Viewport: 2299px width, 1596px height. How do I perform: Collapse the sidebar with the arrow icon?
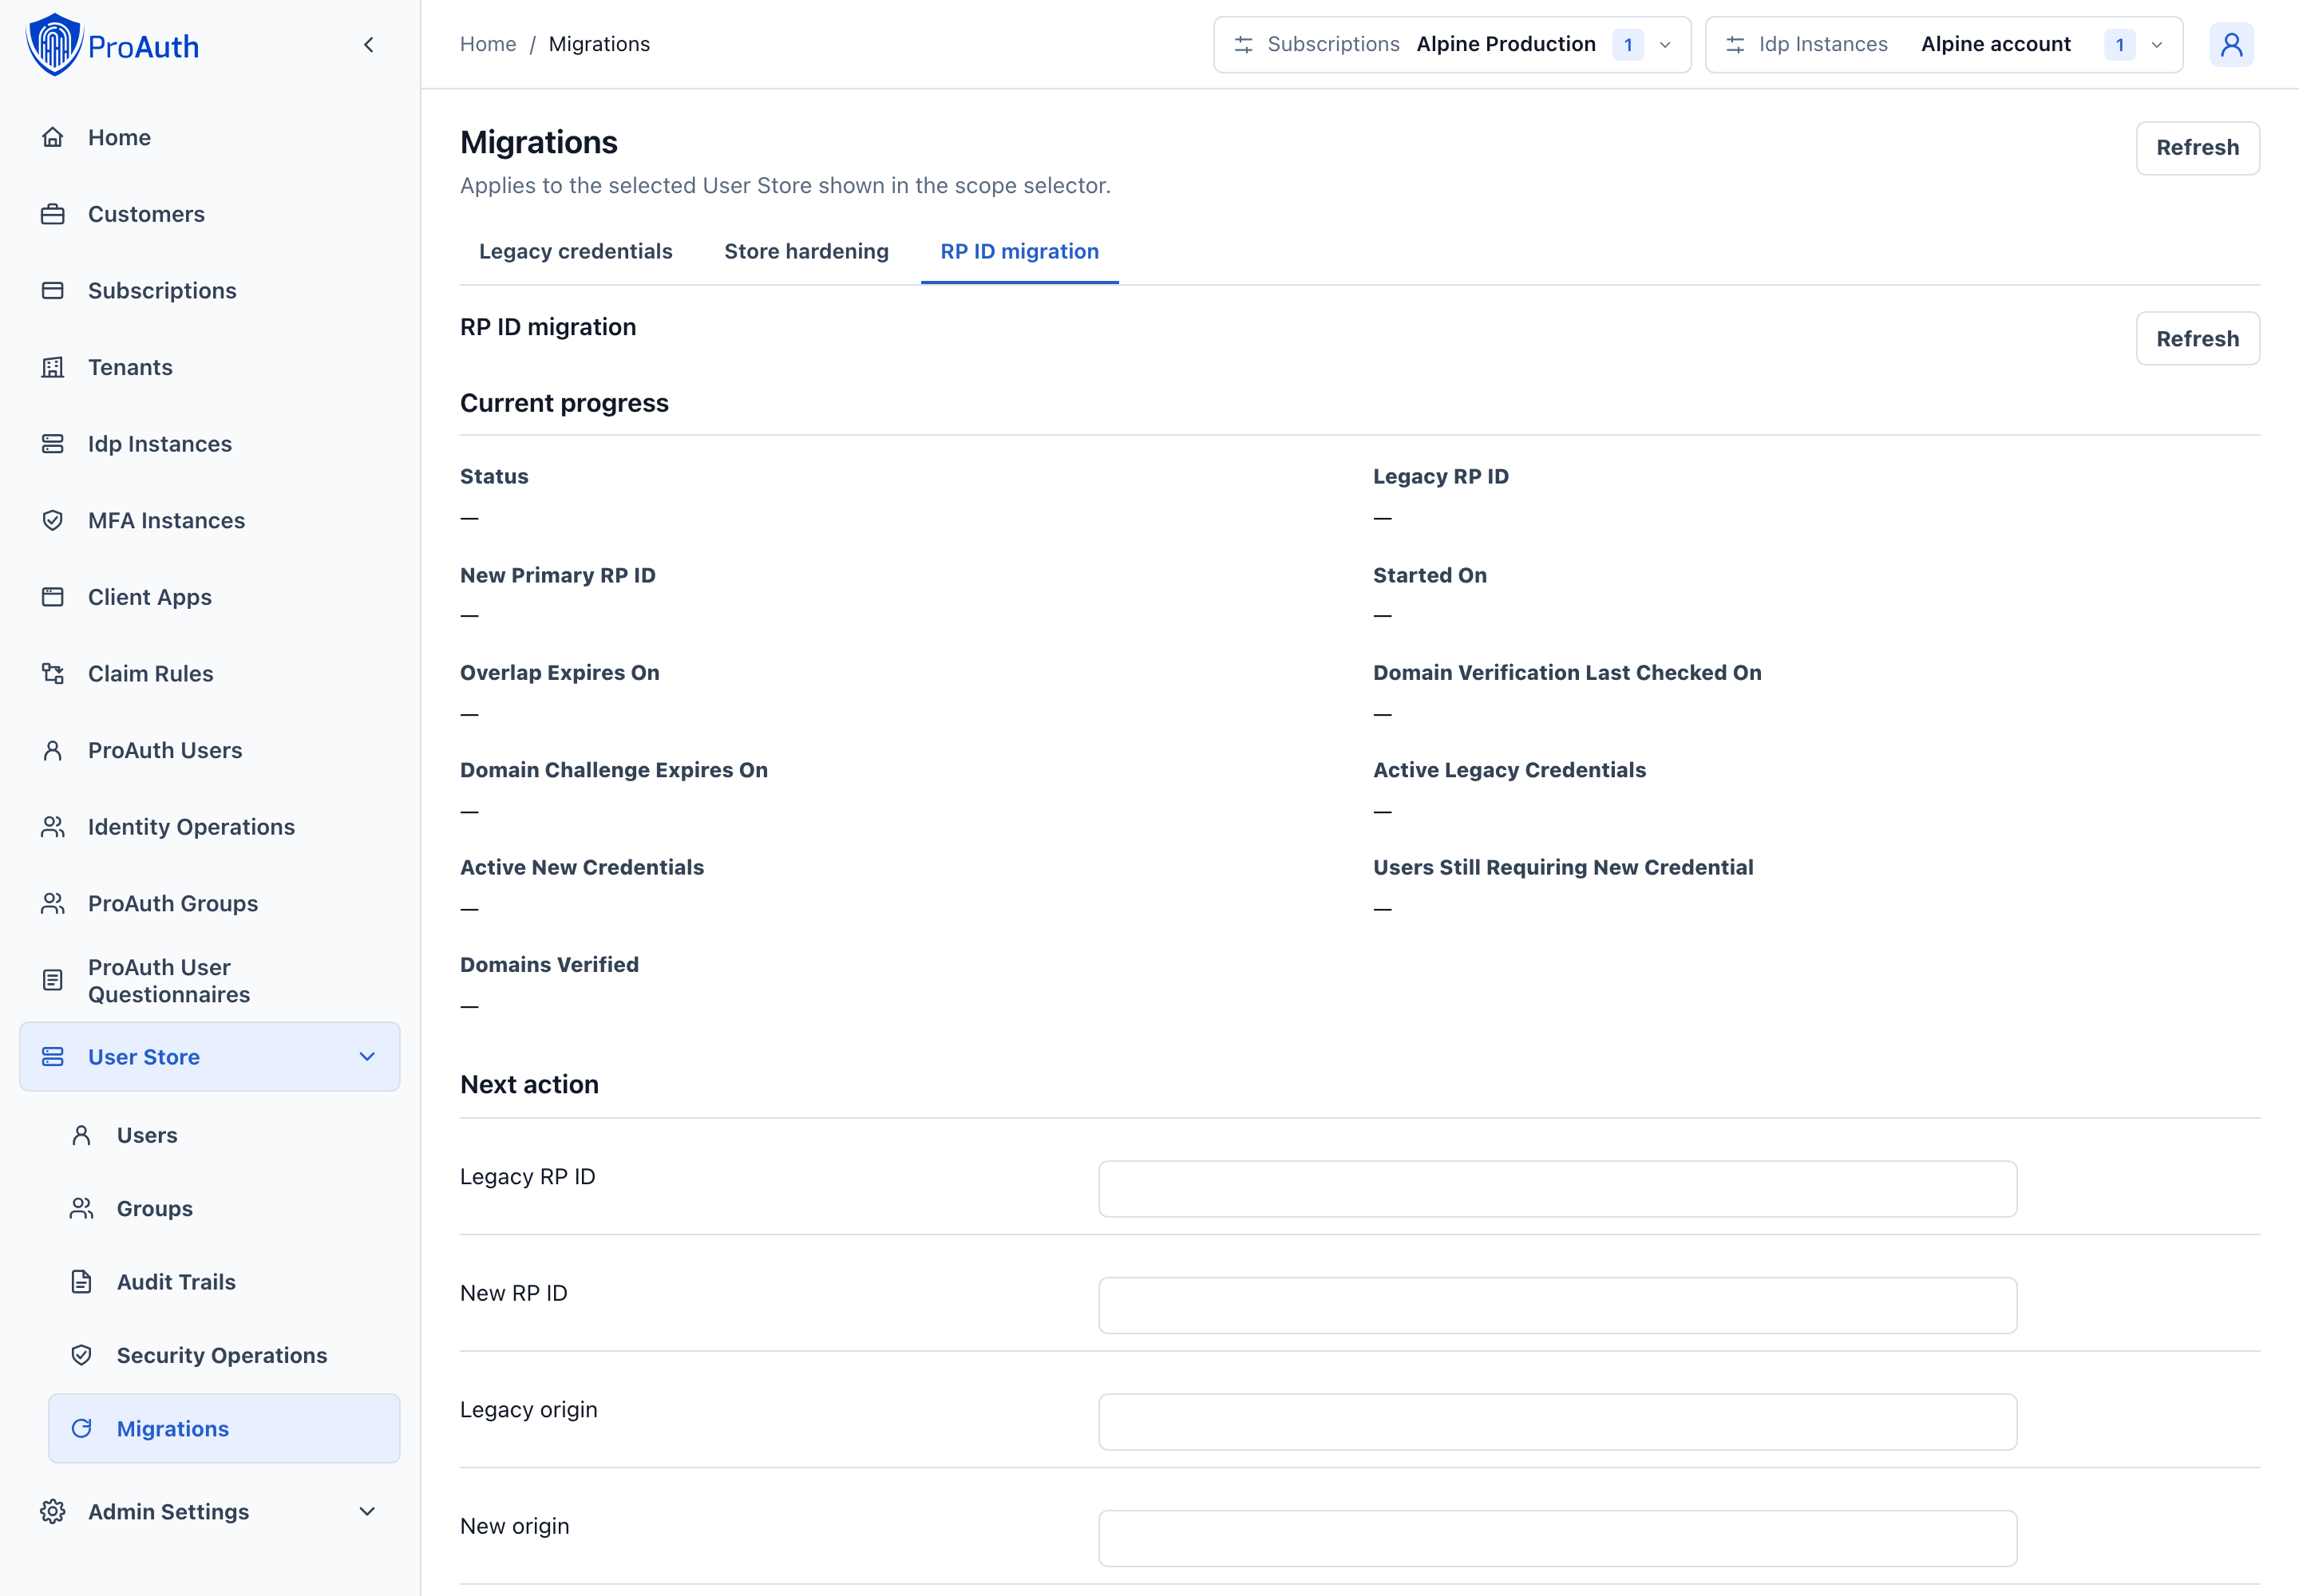click(x=369, y=45)
